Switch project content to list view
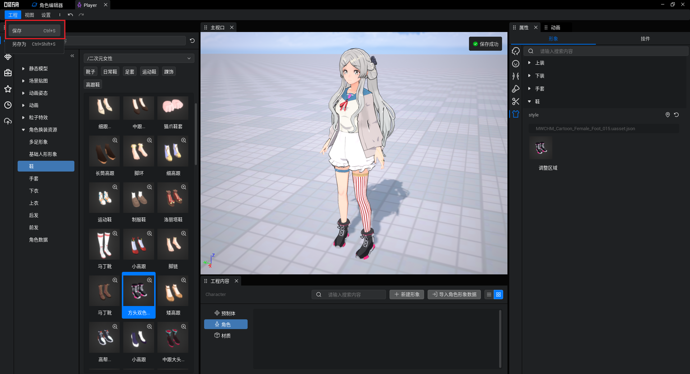 click(x=489, y=295)
